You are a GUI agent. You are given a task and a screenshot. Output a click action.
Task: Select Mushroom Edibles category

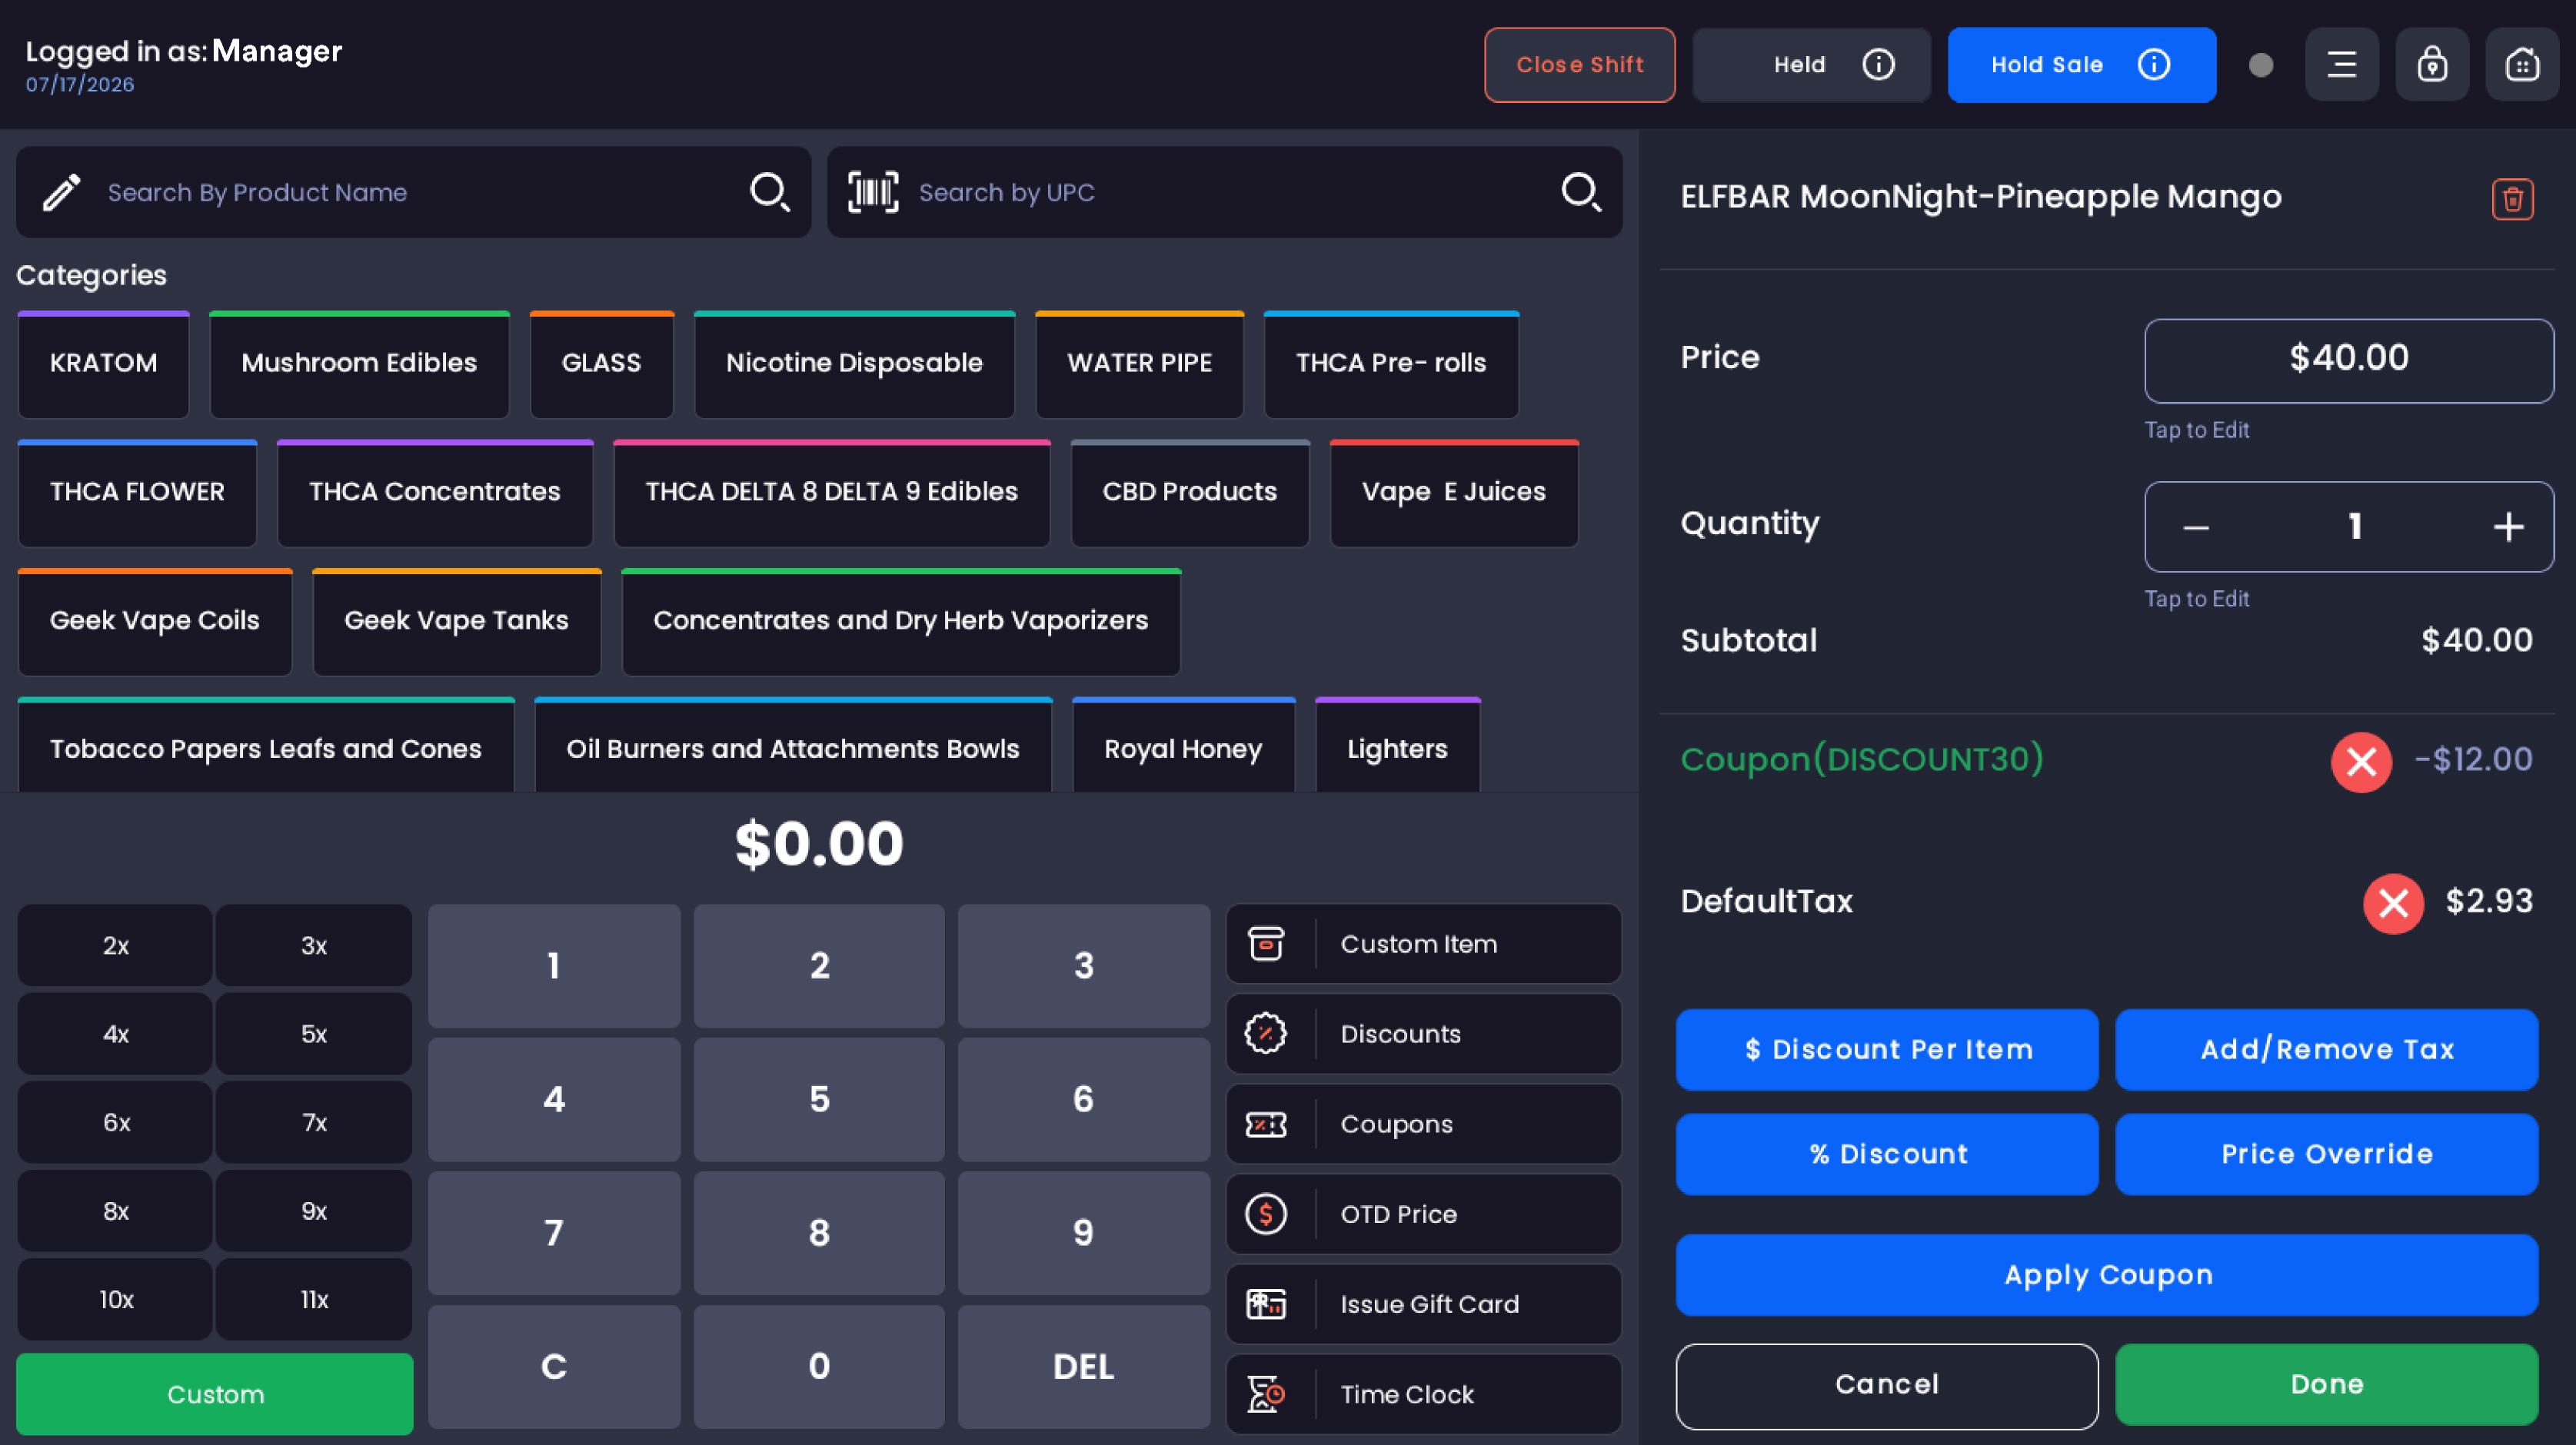[359, 364]
